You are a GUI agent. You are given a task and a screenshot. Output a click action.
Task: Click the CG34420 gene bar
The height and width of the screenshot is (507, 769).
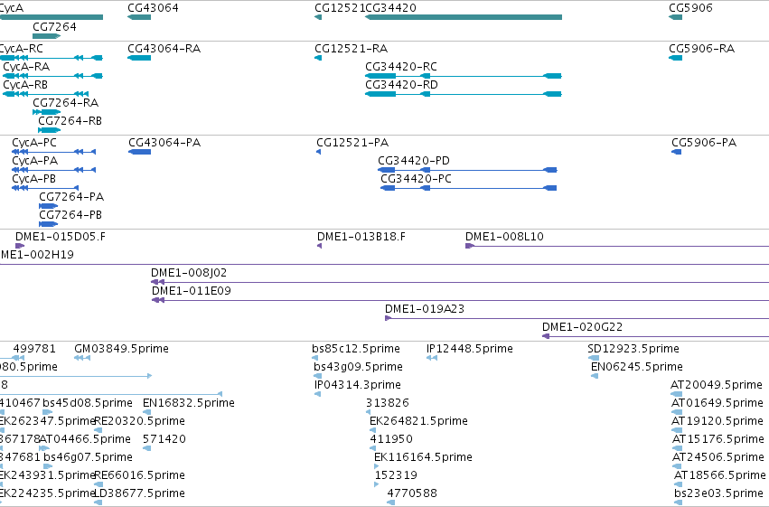464,17
